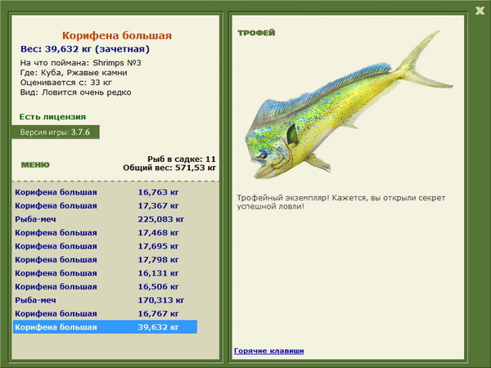Select the 16,131 кг catch in list
The width and height of the screenshot is (491, 368).
pos(105,273)
